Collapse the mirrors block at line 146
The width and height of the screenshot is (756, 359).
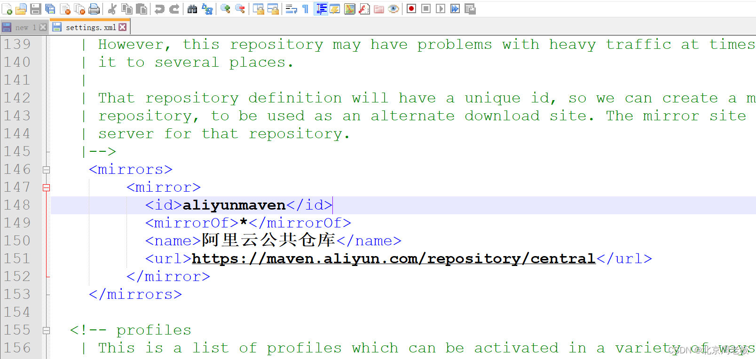46,170
